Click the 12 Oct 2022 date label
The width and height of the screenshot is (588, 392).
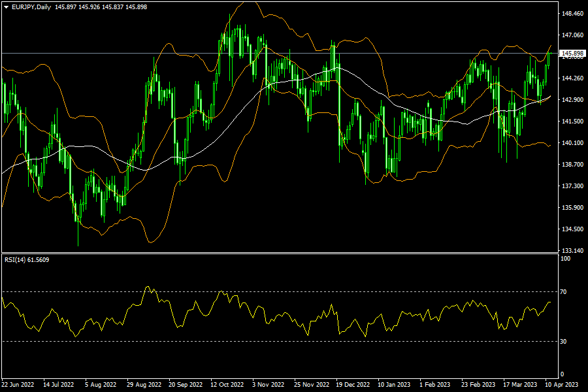coord(227,385)
